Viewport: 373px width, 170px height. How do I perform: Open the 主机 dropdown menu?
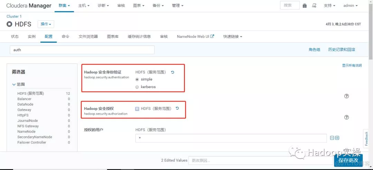point(84,6)
